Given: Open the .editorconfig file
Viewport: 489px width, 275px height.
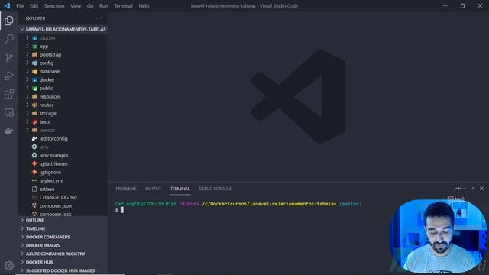Looking at the screenshot, I should click(63, 139).
